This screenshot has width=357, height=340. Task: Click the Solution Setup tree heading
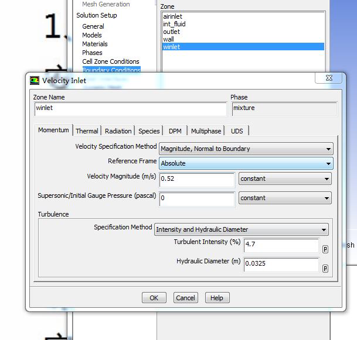tap(97, 15)
